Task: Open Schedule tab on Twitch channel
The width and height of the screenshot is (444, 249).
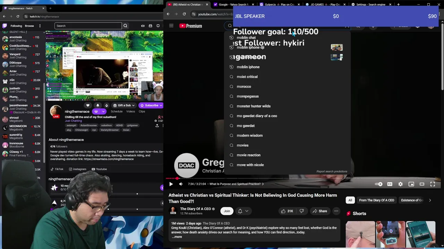Action: tap(117, 111)
